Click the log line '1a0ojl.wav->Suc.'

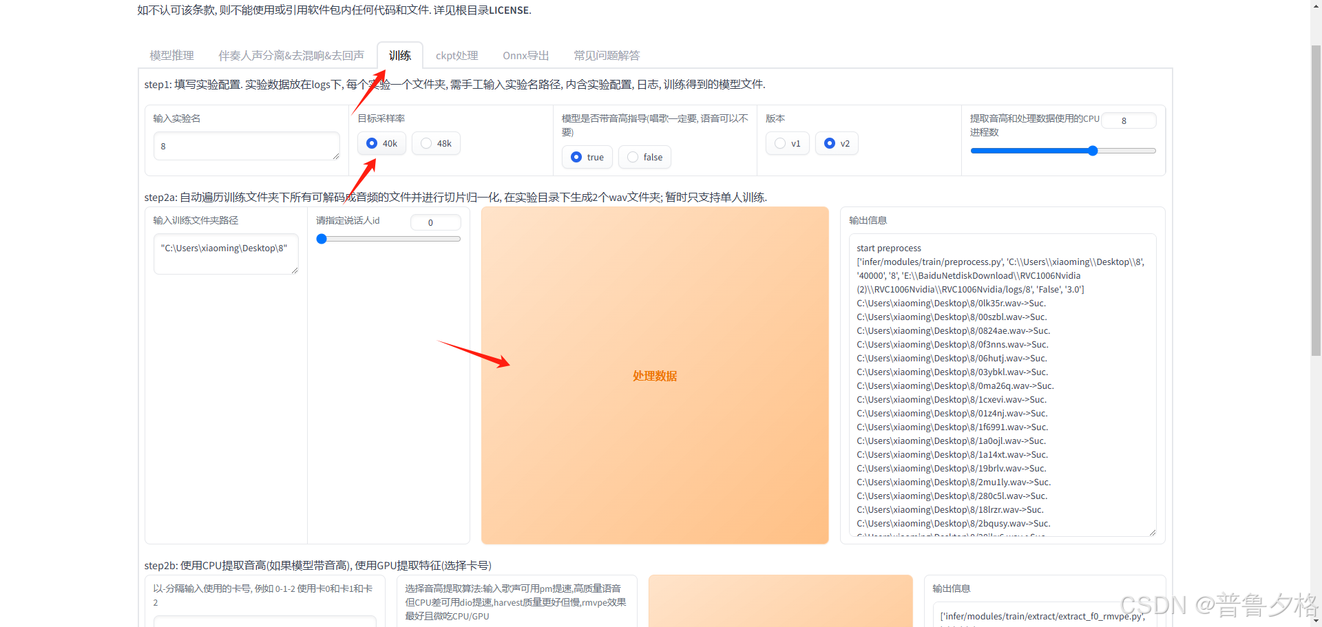click(x=951, y=440)
